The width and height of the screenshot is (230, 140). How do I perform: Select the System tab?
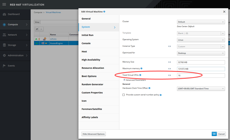point(99,27)
